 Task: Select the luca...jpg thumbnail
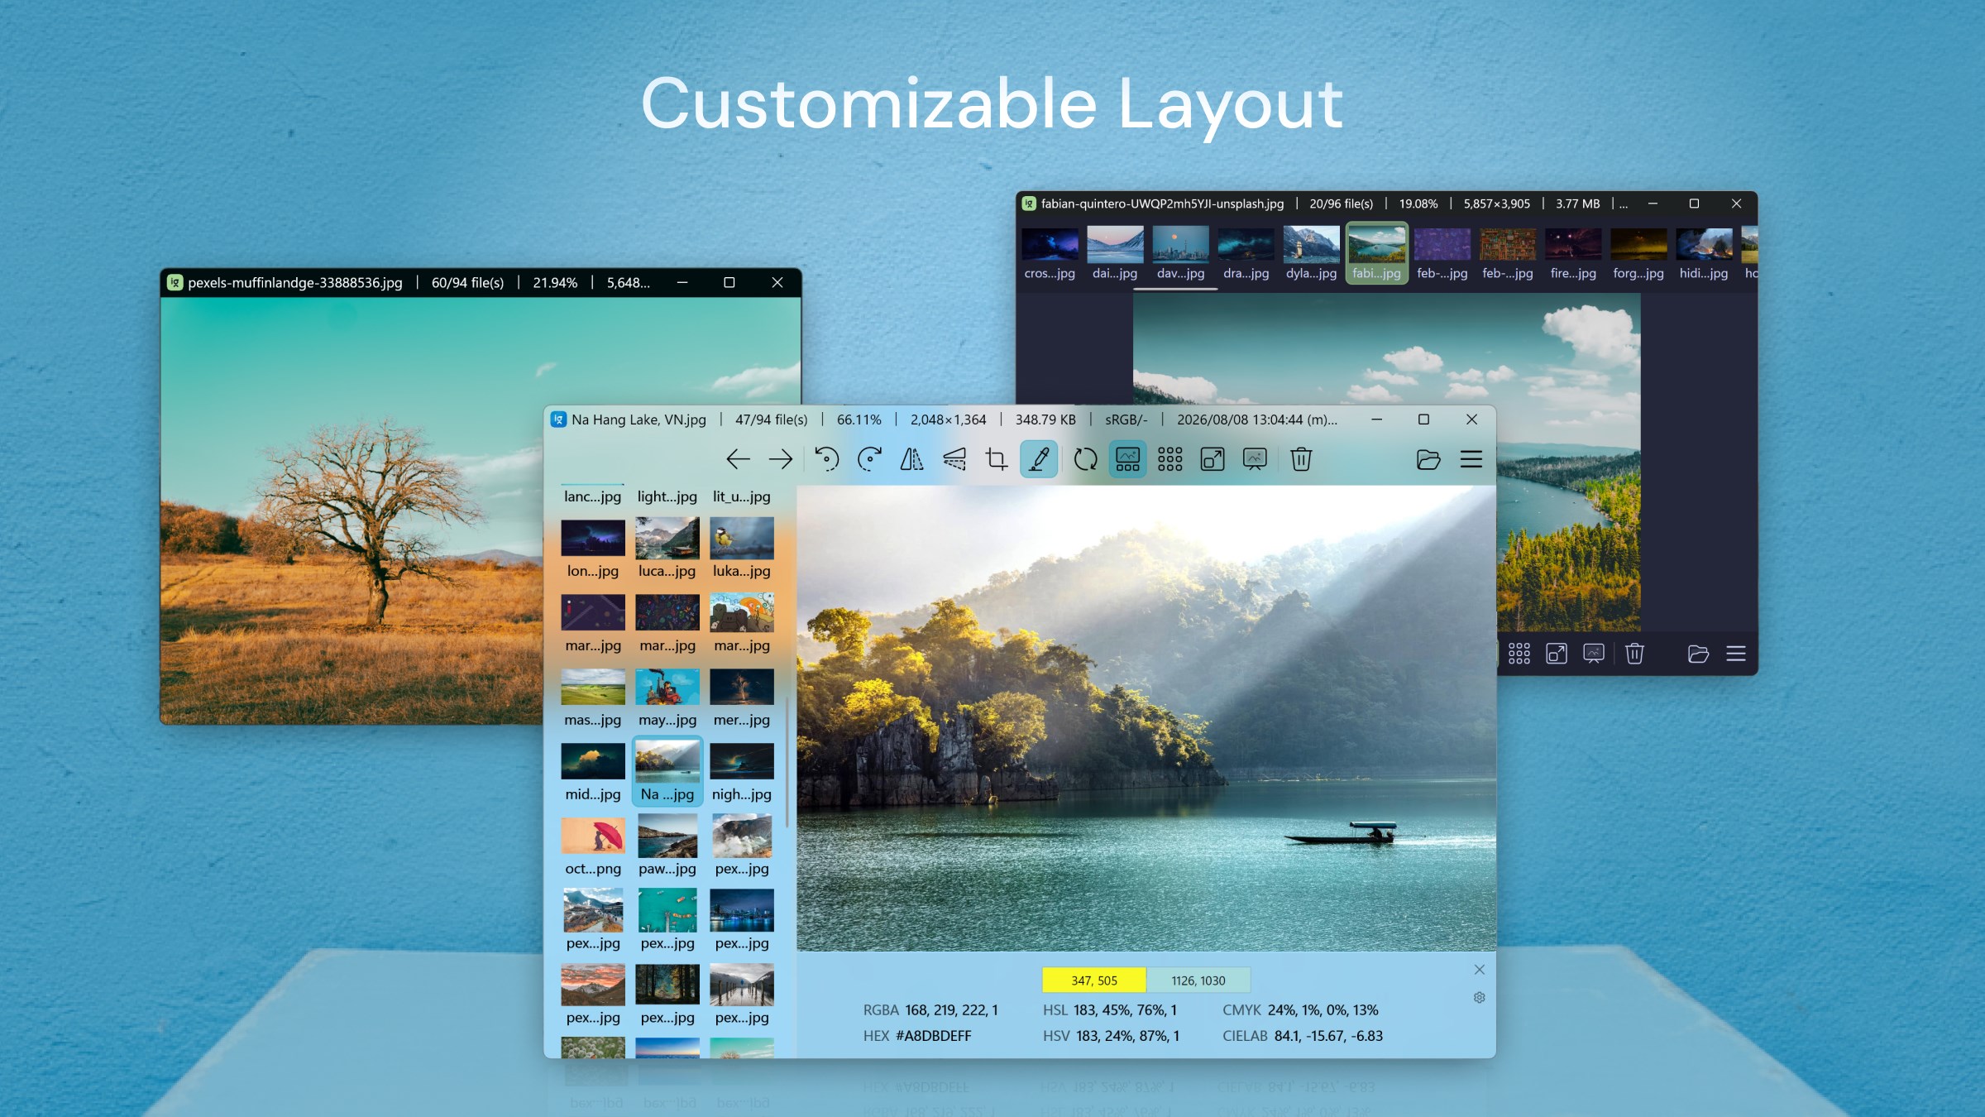tap(667, 549)
